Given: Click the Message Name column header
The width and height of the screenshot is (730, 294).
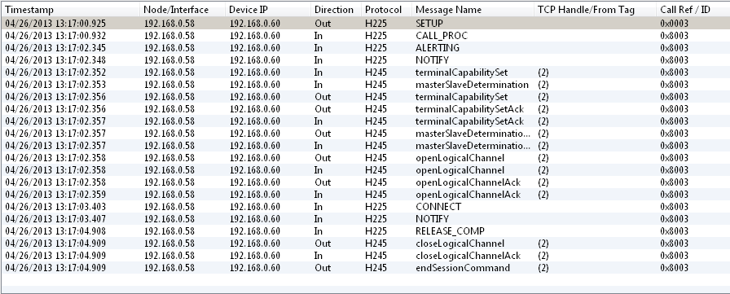Looking at the screenshot, I should pyautogui.click(x=473, y=10).
